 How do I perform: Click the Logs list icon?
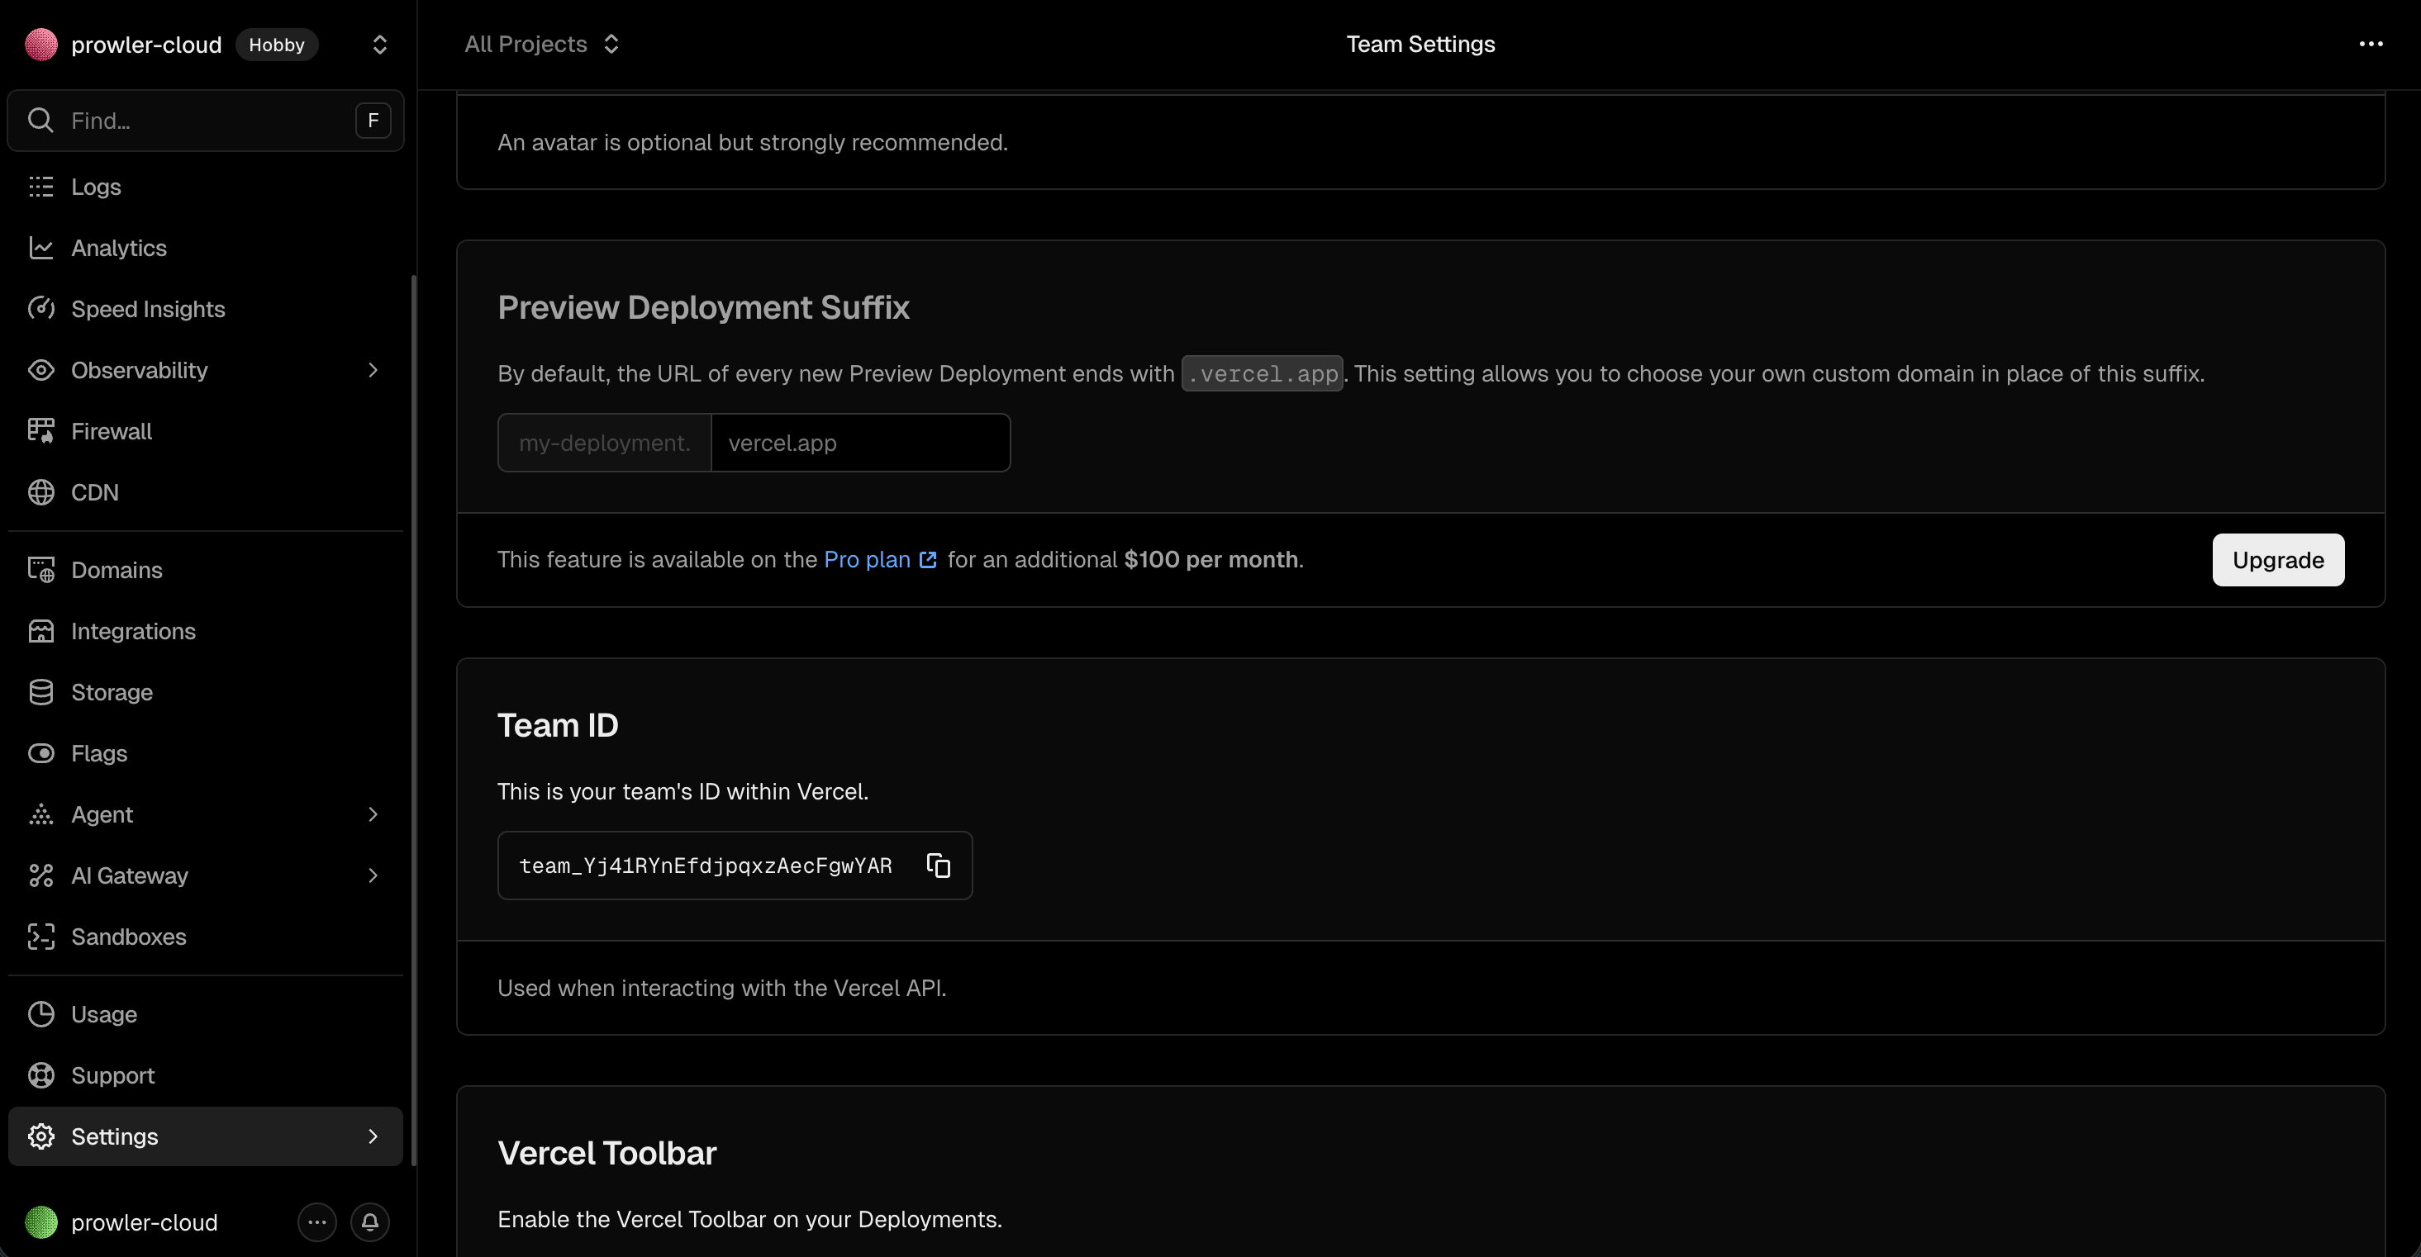[41, 187]
